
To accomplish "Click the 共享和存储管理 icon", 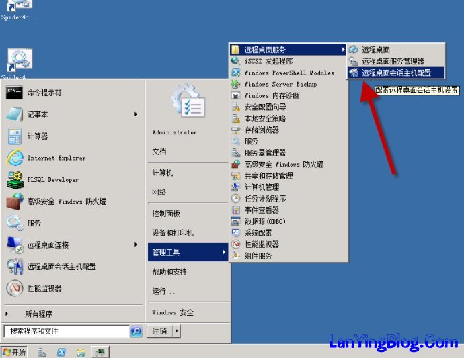I will 236,175.
